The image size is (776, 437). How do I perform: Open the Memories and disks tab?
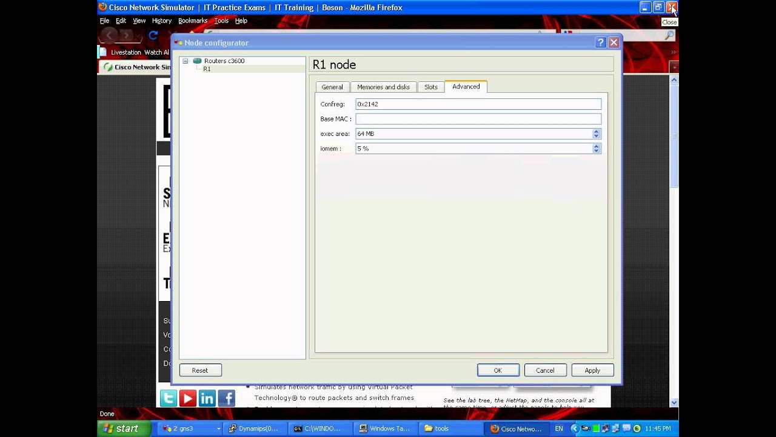click(383, 87)
